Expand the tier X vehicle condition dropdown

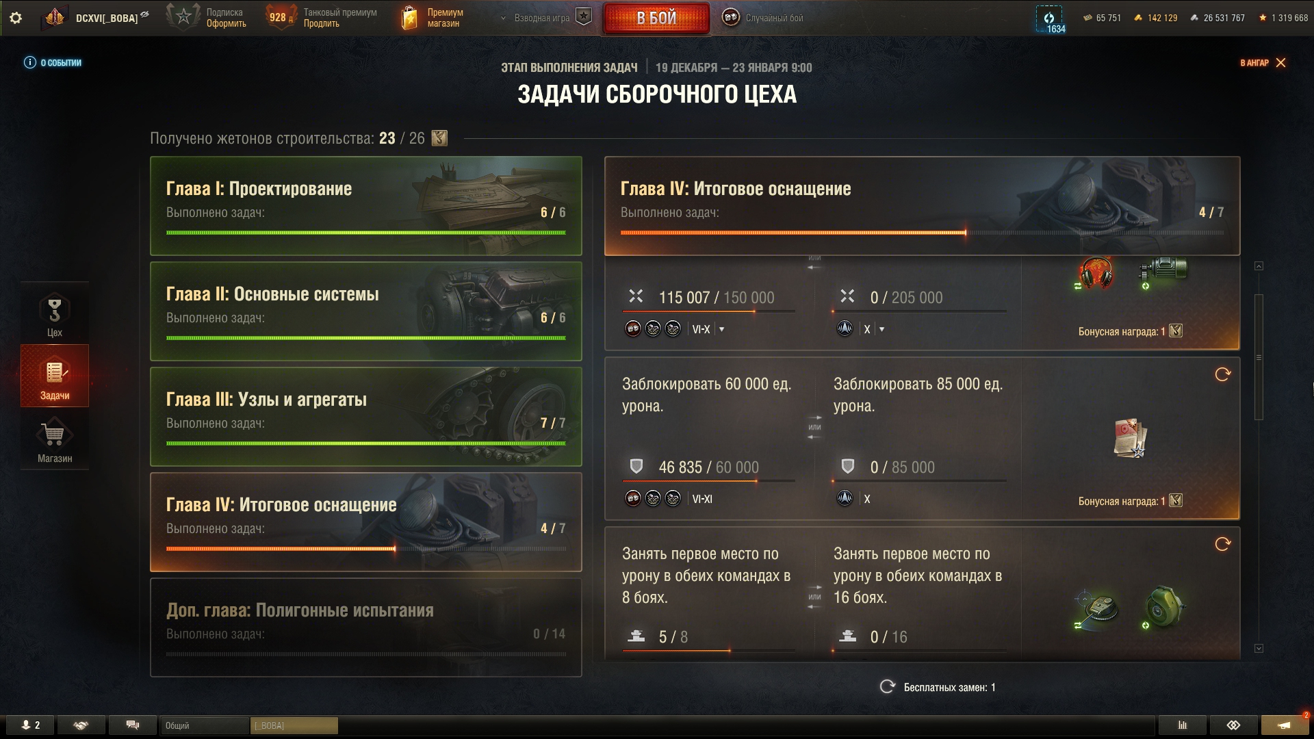point(881,329)
